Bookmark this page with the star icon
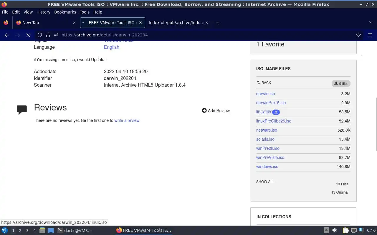This screenshot has width=377, height=235. (x=358, y=35)
